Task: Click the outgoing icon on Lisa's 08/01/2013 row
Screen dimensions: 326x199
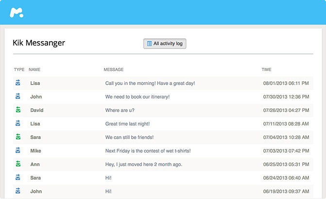Action: click(x=18, y=83)
